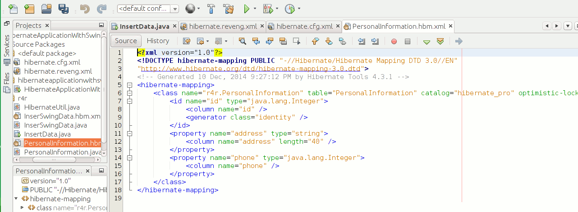Start macro recording with red circle
578x212 pixels.
pyautogui.click(x=394, y=41)
